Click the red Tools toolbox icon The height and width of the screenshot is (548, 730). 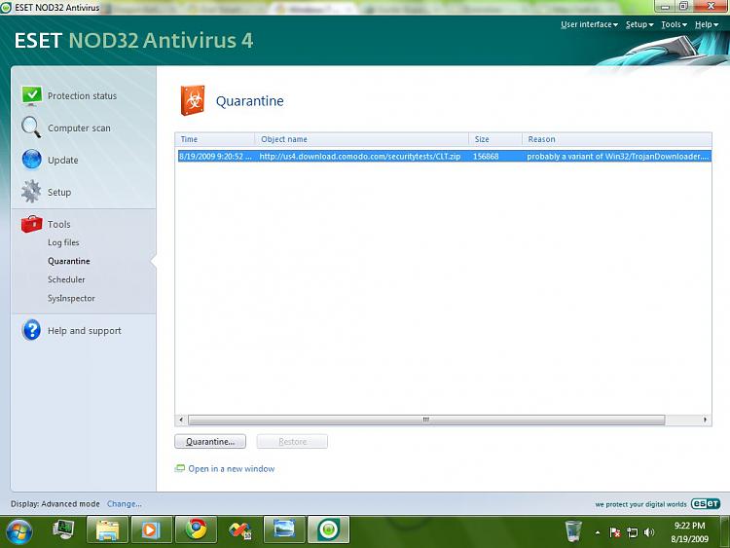coord(32,224)
